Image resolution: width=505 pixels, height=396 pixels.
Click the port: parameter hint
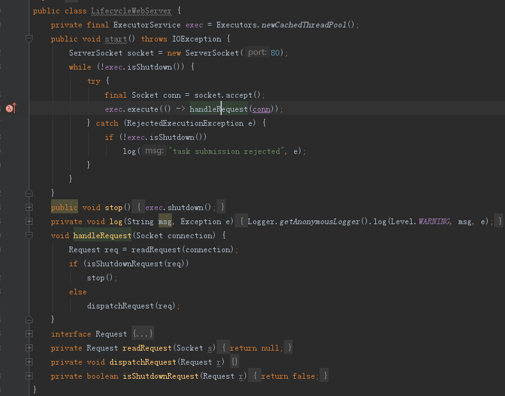coord(257,52)
